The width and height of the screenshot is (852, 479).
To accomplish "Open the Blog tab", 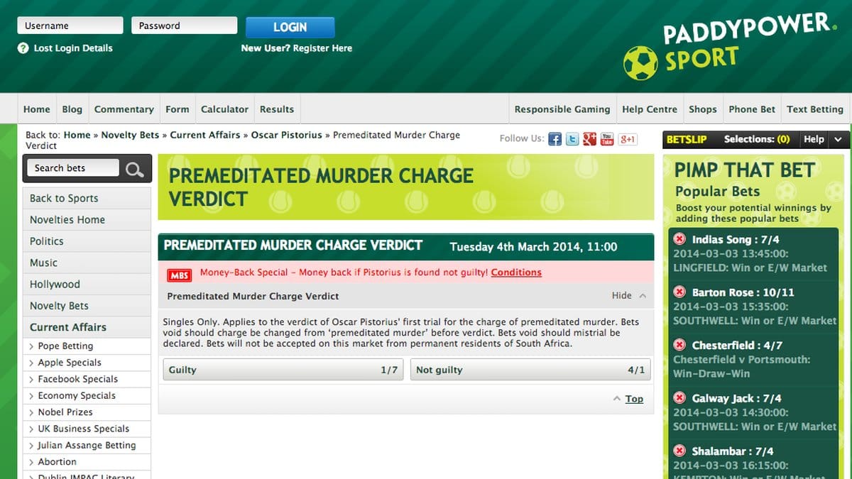I will 72,109.
